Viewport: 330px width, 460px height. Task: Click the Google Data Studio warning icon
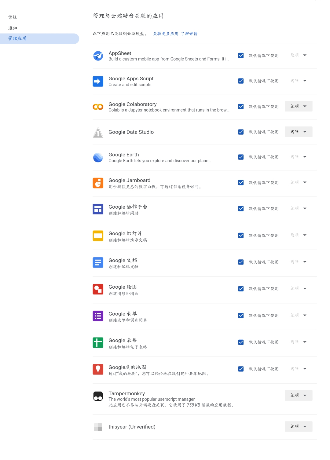98,132
